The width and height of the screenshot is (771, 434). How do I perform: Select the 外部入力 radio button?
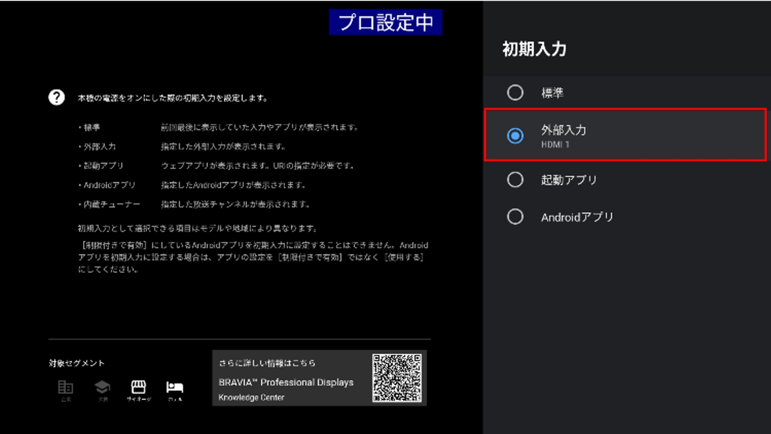(515, 136)
